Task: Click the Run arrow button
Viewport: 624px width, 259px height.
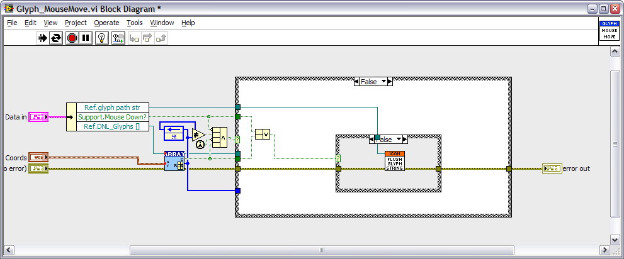Action: click(42, 38)
